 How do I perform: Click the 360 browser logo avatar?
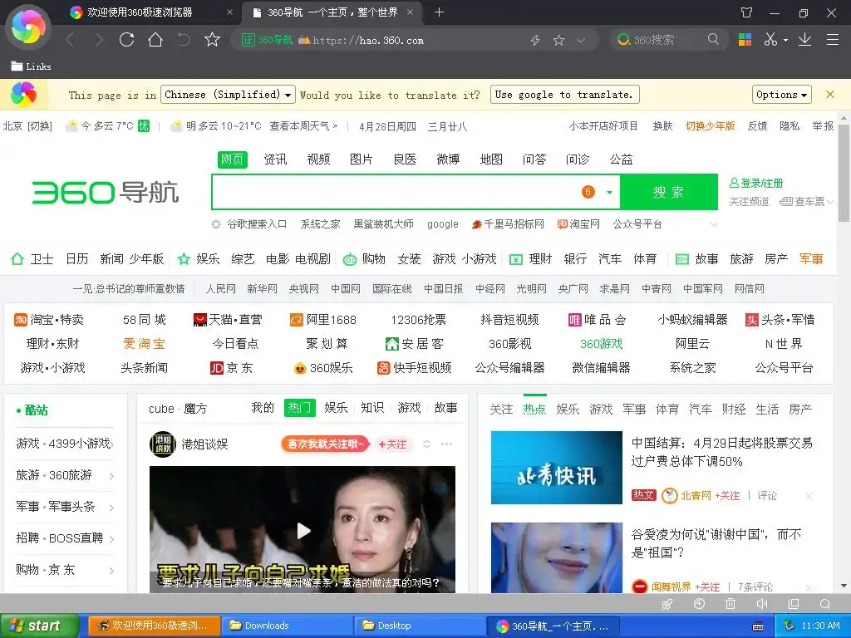[28, 27]
